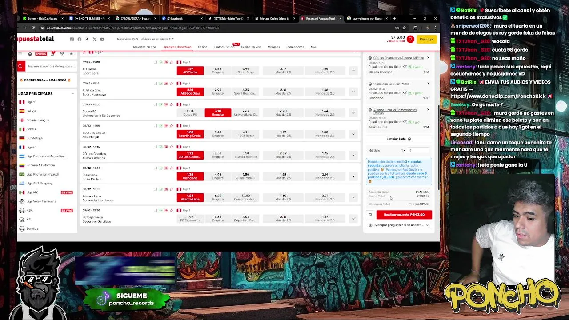
Task: Expand markets for AD Tarma match
Action: tap(353, 70)
